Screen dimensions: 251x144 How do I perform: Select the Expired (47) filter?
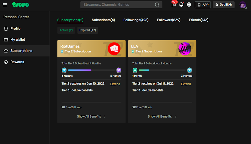[88, 30]
